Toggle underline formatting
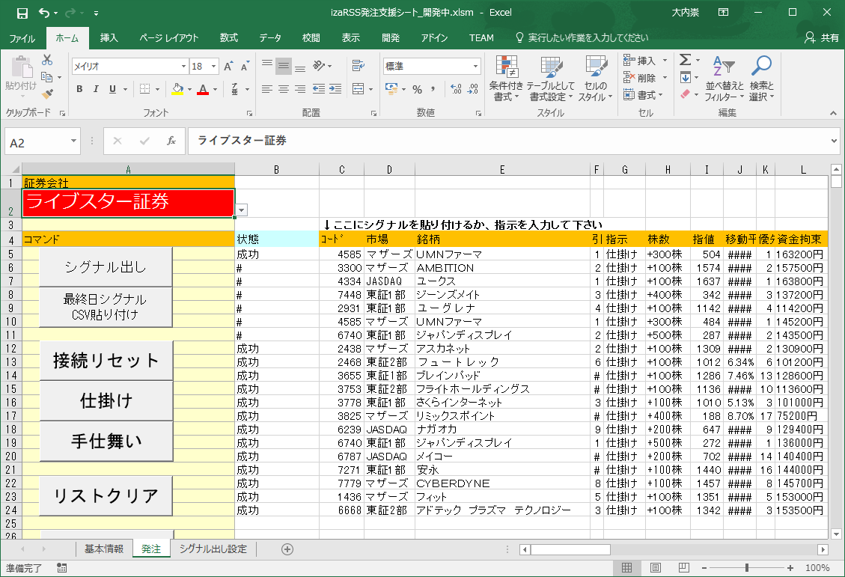Image resolution: width=845 pixels, height=577 pixels. pos(112,90)
